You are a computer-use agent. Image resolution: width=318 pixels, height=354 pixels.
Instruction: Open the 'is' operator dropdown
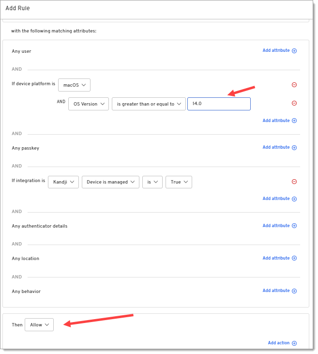152,182
